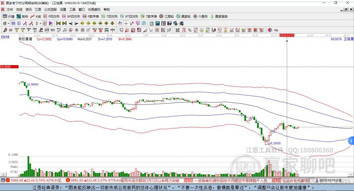Viewport: 354px width, 191px height.
Task: Open the P四方形 tool
Action: (x=51, y=17)
